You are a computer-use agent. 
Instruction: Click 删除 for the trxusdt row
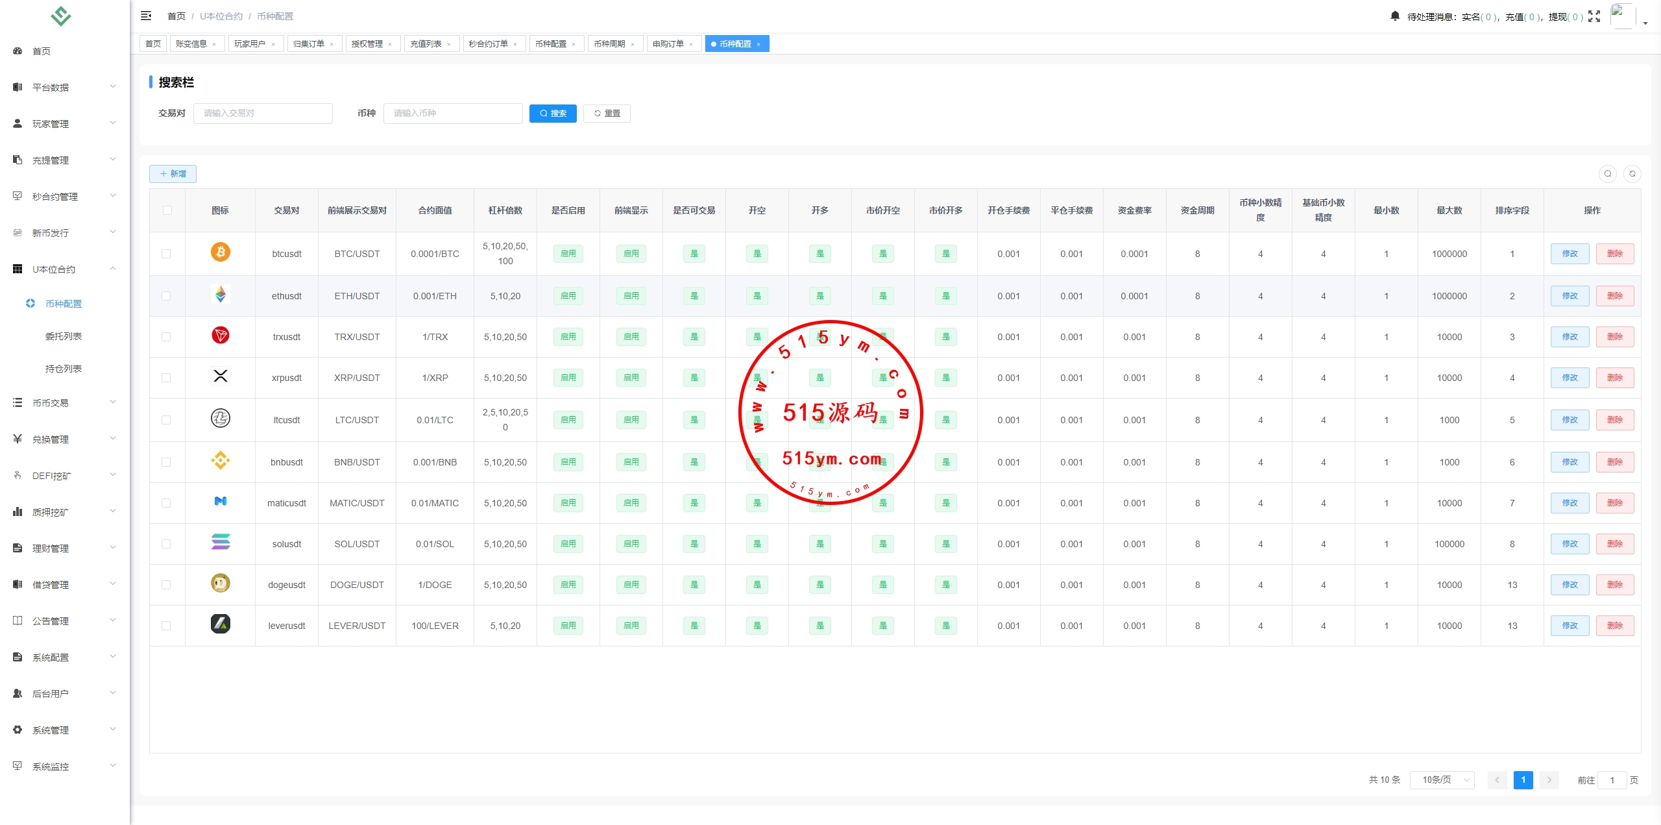(1614, 337)
